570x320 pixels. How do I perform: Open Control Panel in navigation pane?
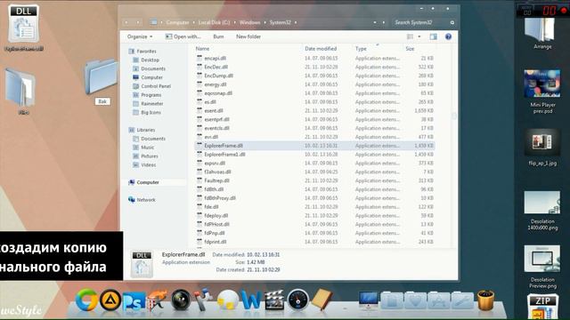[x=152, y=86]
